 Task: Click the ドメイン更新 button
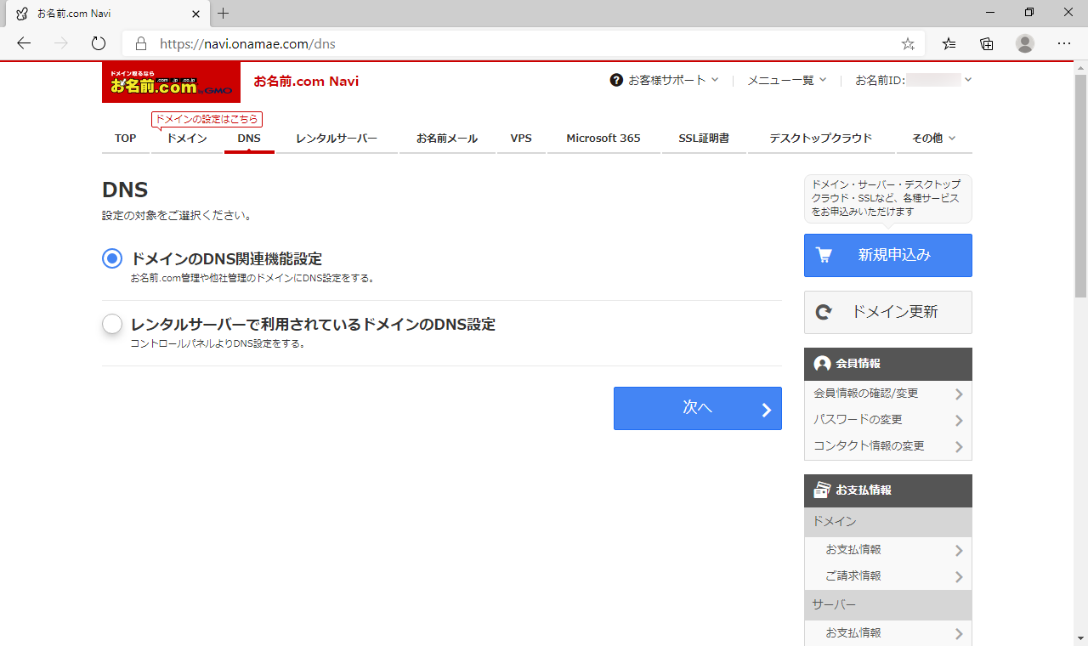click(x=888, y=312)
